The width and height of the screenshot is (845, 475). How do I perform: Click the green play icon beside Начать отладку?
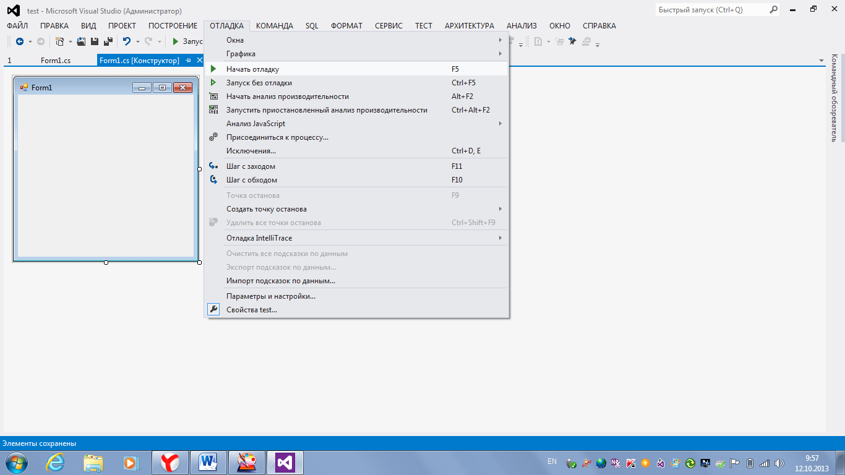pos(213,69)
